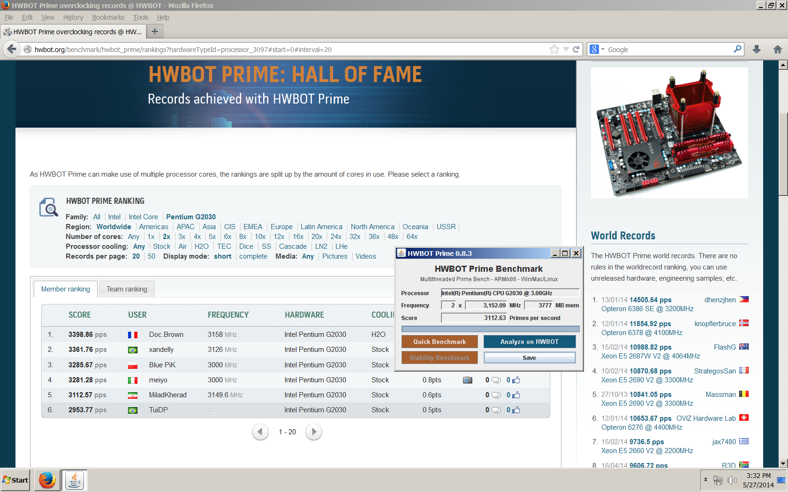Click the HWBOT Prime ranking magnifier icon

click(x=49, y=207)
